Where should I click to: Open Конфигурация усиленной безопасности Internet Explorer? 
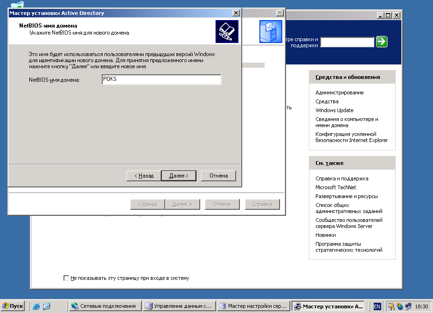click(351, 137)
